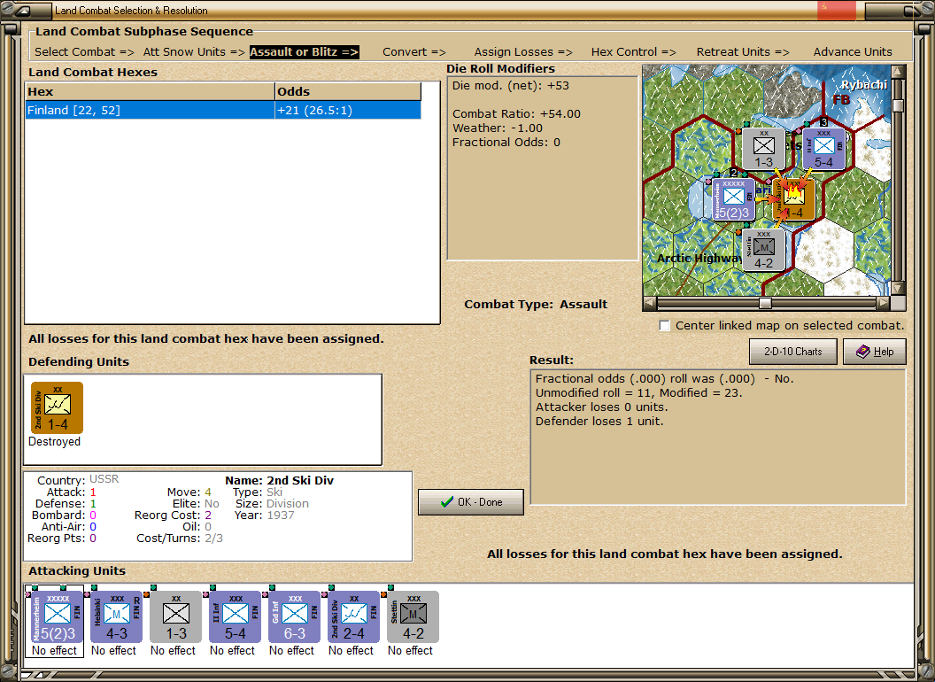
Task: Select the Stettin 4-2 attacking unit
Action: 413,616
